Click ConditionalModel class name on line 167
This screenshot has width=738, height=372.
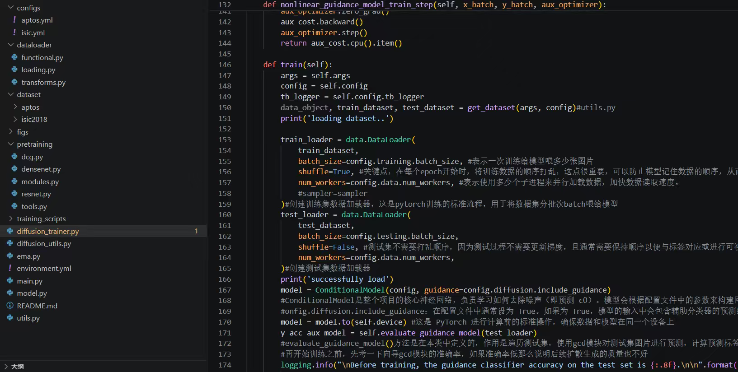click(350, 290)
